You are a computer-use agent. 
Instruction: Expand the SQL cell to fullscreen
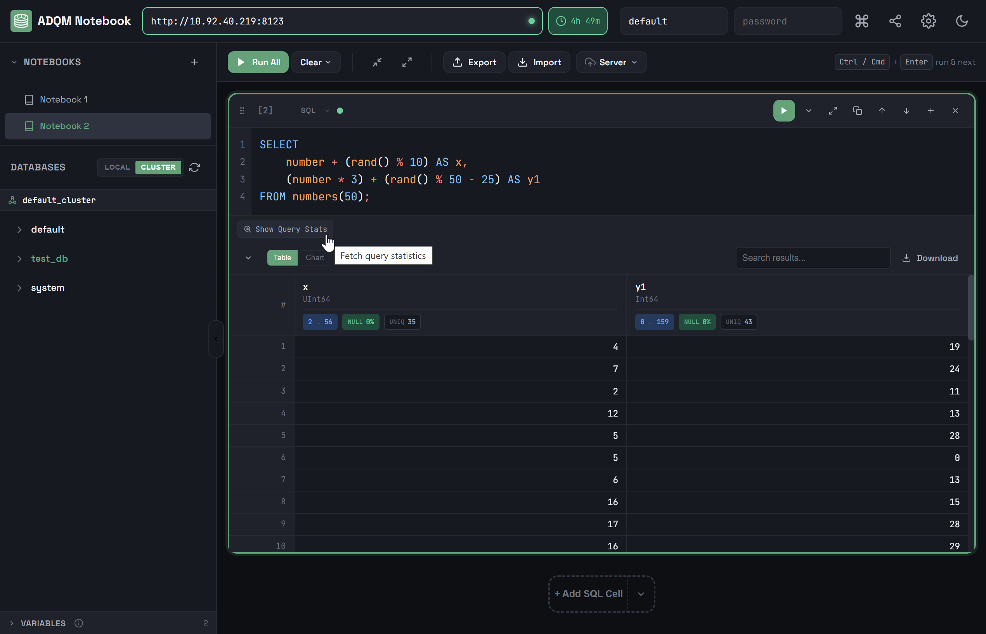point(833,110)
